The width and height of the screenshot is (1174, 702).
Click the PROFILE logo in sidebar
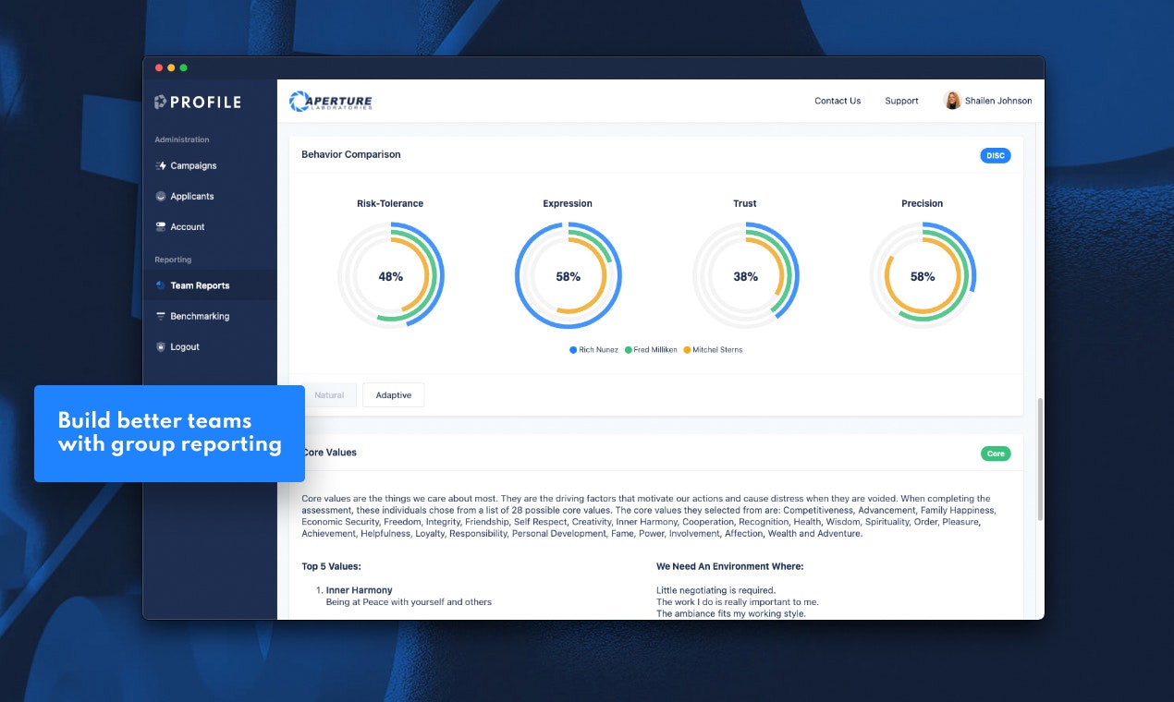coord(198,103)
